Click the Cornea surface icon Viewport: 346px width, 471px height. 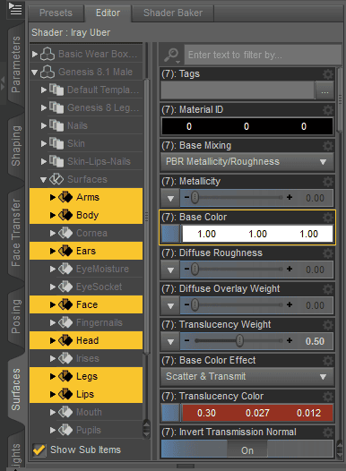65,233
